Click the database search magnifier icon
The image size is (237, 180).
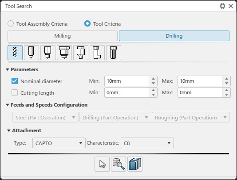[x=118, y=164]
